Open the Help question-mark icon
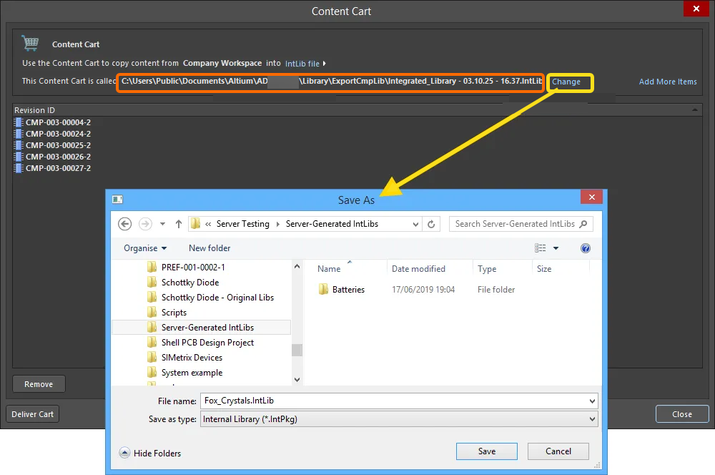The height and width of the screenshot is (475, 715). (x=585, y=248)
